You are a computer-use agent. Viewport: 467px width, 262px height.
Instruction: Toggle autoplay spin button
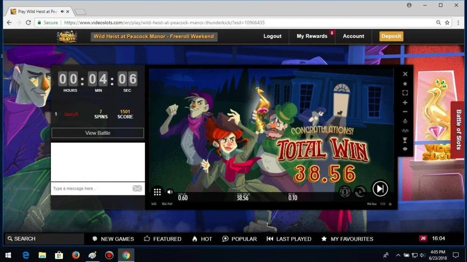point(360,192)
